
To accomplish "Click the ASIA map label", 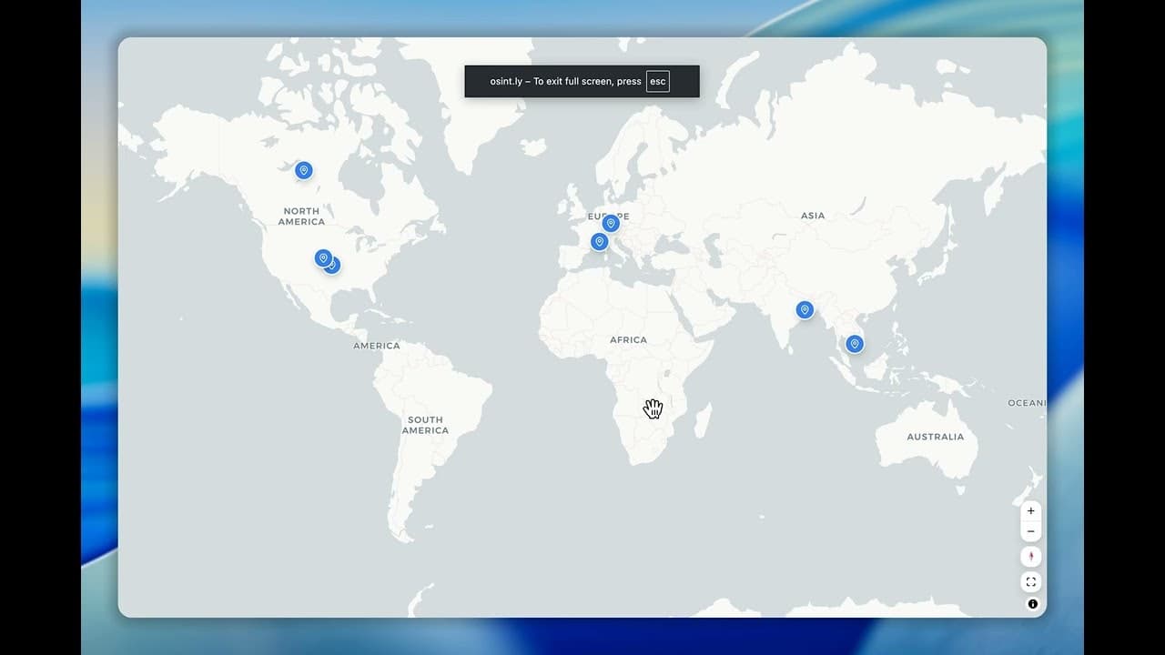I will 811,215.
